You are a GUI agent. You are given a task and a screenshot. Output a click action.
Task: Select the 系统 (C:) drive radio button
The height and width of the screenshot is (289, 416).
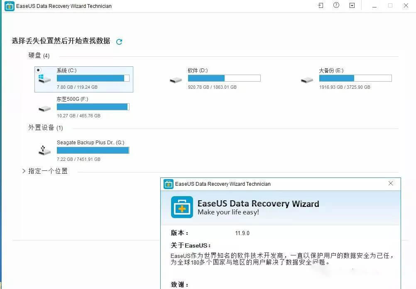click(38, 70)
